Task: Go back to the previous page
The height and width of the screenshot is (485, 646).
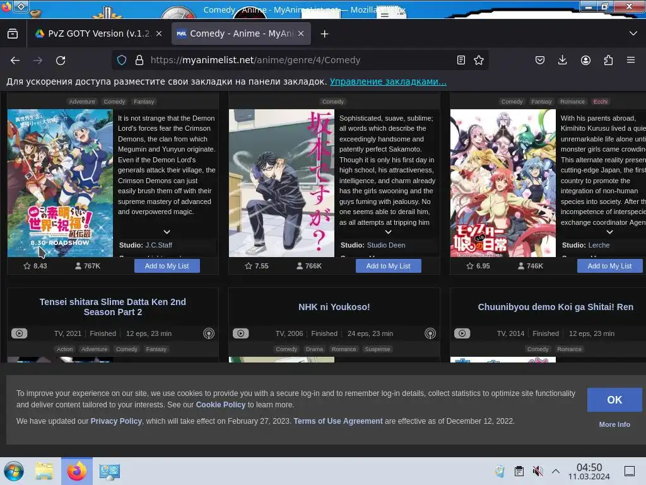Action: pyautogui.click(x=15, y=60)
